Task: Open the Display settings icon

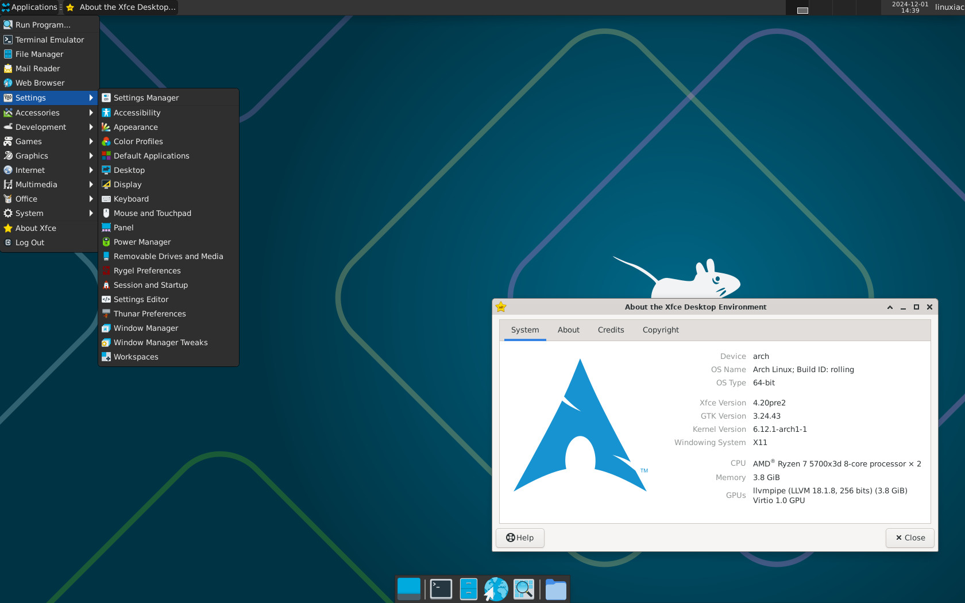Action: point(106,184)
